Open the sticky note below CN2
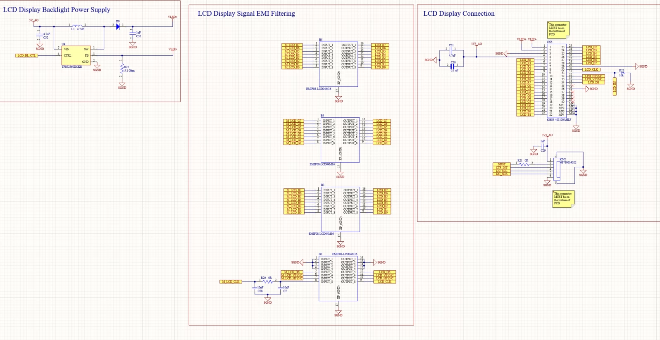This screenshot has height=340, width=660. click(x=563, y=199)
